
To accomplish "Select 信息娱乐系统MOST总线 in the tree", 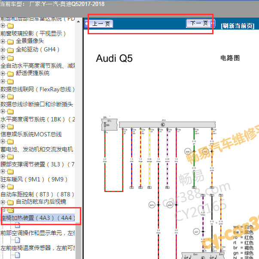I will [31, 135].
